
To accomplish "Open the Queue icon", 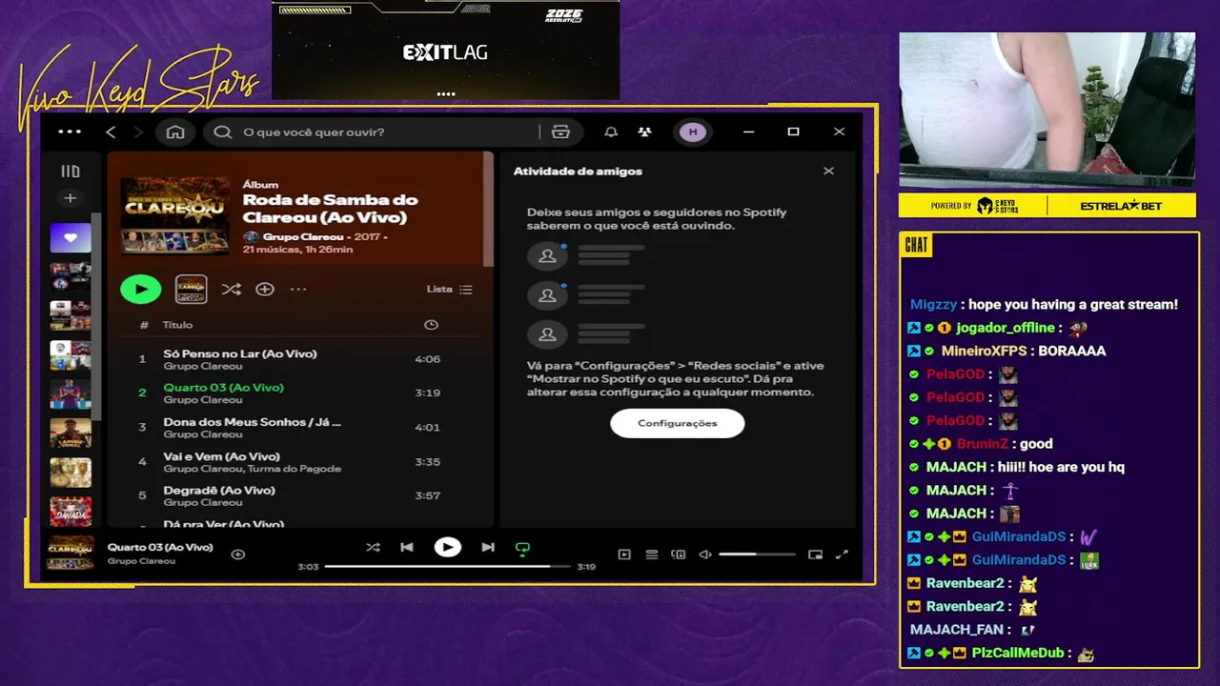I will click(652, 555).
